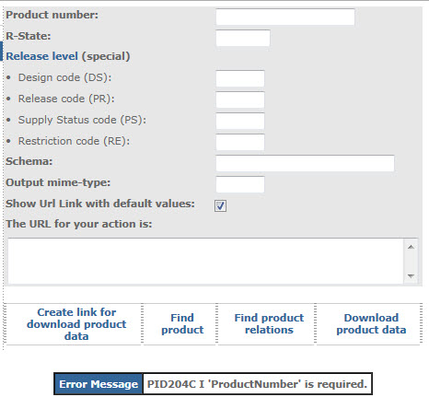Focus the Supply Status code (PS) field
The height and width of the screenshot is (397, 429).
(x=240, y=121)
